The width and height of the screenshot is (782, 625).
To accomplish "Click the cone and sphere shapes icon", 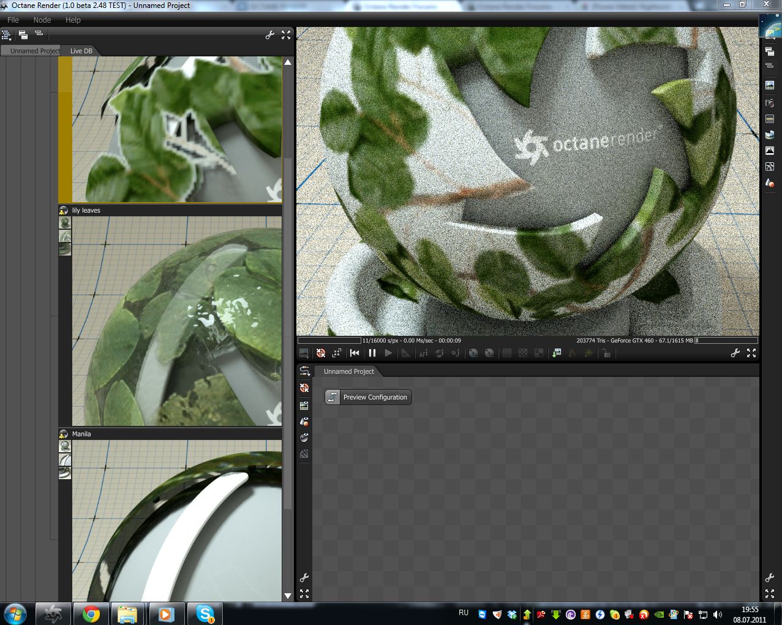I will coord(770,183).
